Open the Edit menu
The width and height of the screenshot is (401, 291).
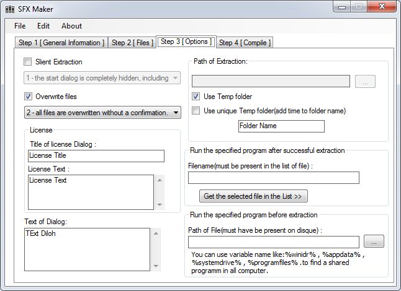[x=43, y=26]
